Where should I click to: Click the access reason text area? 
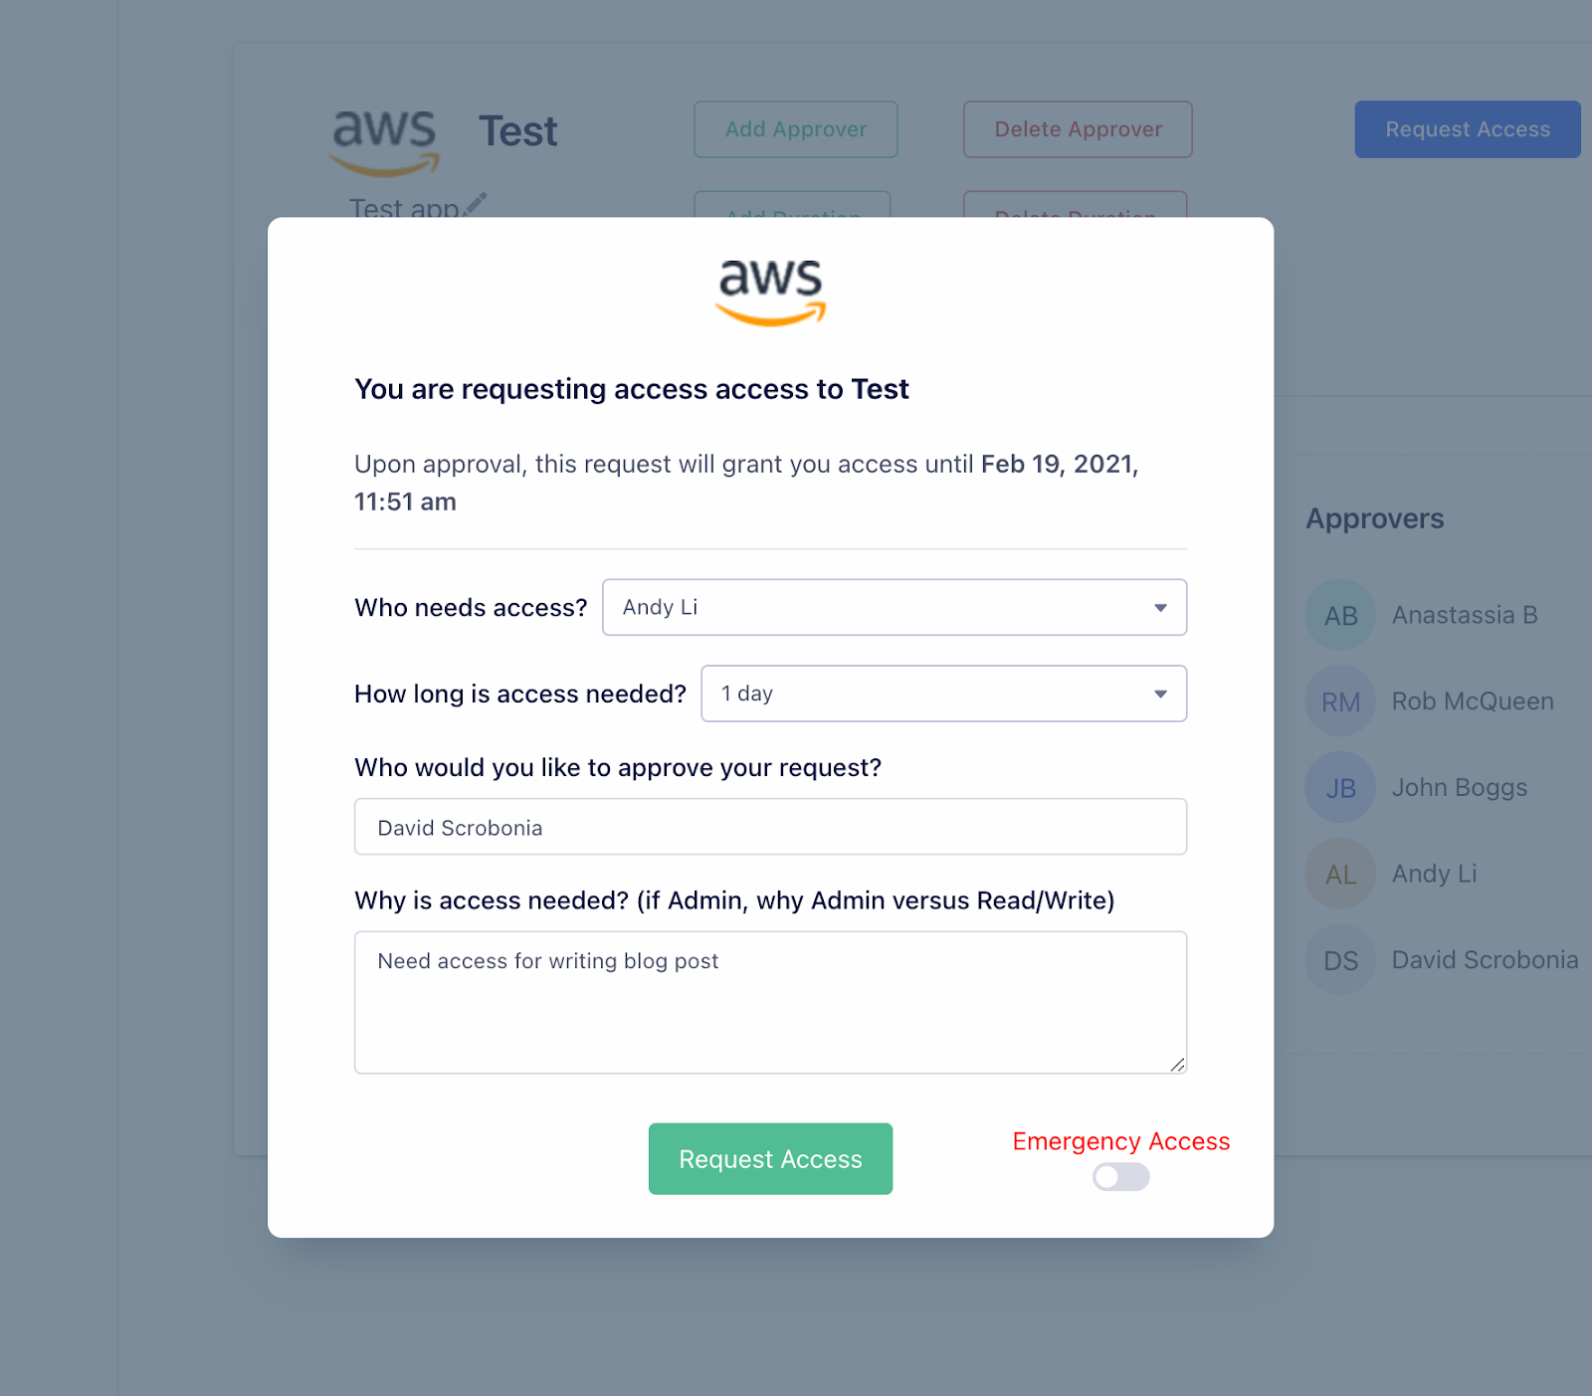pos(770,1002)
